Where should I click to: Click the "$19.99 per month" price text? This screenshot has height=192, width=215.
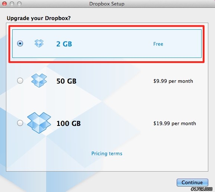click(175, 123)
